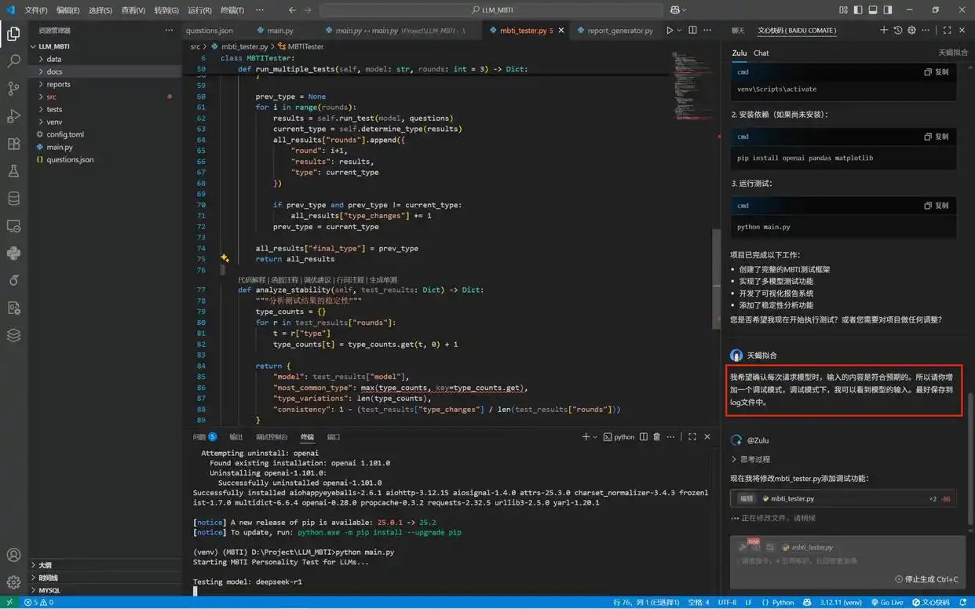Screen dimensions: 975x609
Task: Open the Source Control view
Action: pos(13,88)
